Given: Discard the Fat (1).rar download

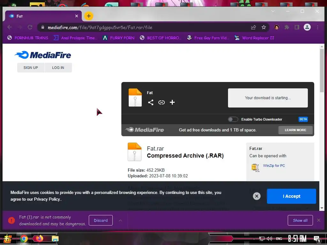Looking at the screenshot, I should tap(101, 220).
